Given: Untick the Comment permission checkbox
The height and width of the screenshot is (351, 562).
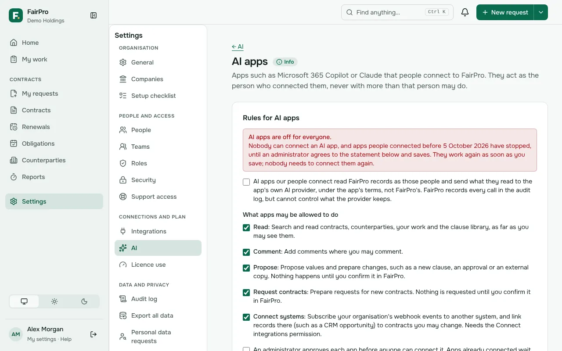Looking at the screenshot, I should [x=246, y=252].
